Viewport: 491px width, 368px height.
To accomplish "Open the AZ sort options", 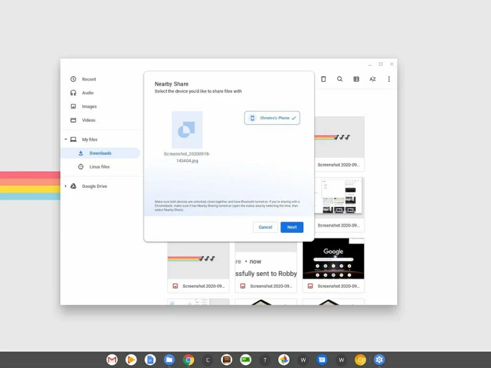I will (x=373, y=79).
